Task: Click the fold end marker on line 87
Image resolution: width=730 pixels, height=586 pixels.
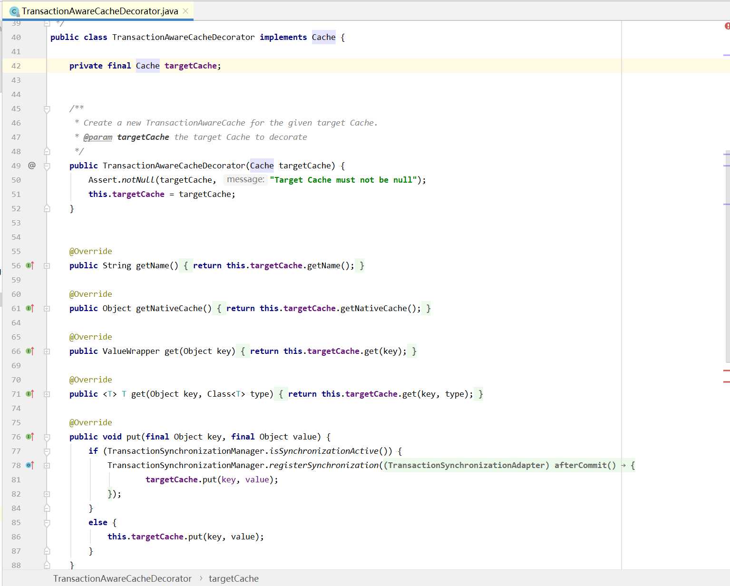Action: [47, 551]
